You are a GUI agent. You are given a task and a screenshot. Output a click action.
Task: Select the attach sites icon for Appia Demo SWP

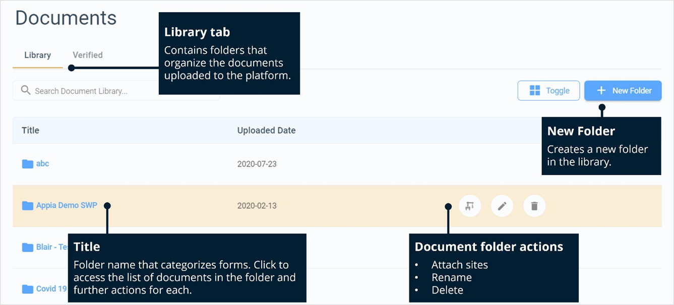pos(469,206)
